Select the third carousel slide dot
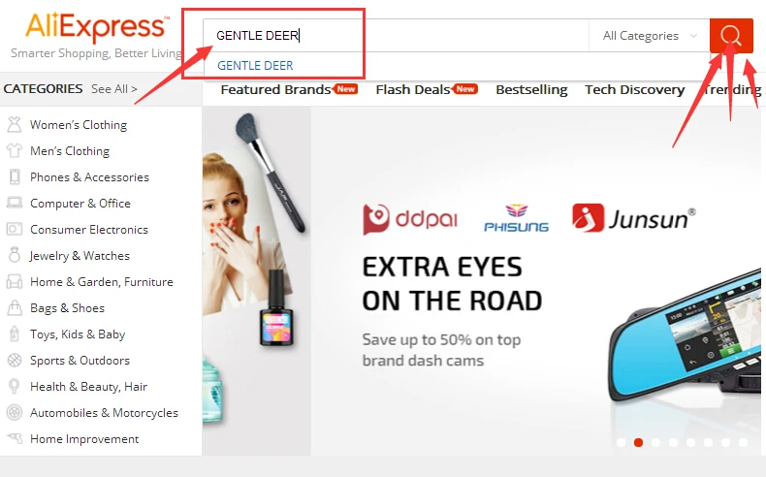The height and width of the screenshot is (477, 766). tap(655, 442)
